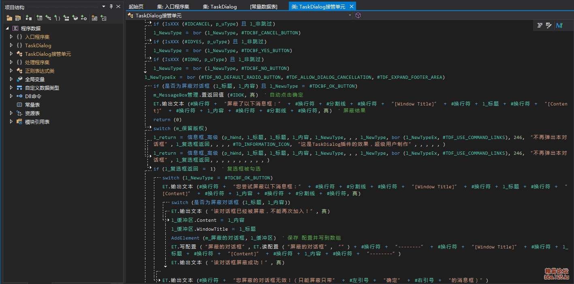
Task: Click the ab text edit pencil icon
Action: [549, 25]
